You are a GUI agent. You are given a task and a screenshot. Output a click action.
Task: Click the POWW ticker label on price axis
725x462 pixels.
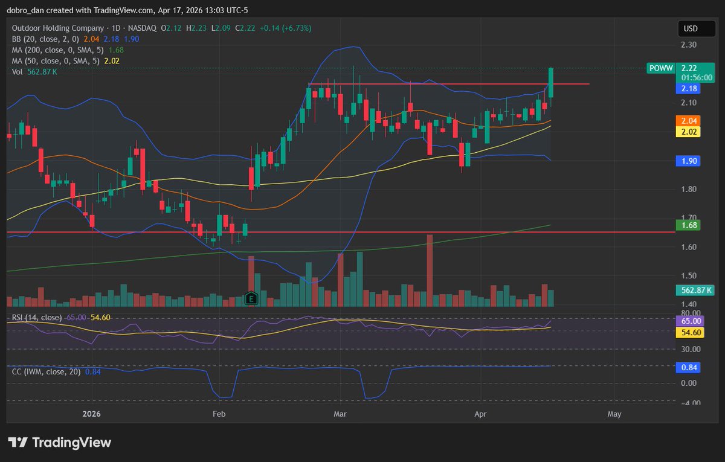(660, 68)
